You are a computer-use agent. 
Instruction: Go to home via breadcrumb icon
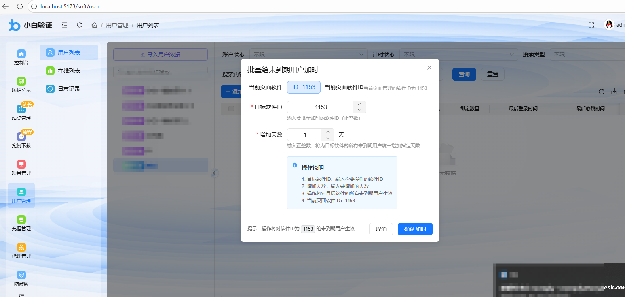point(94,25)
